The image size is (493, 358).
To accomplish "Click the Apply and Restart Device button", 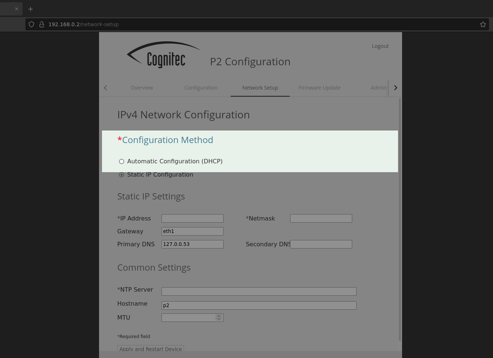I will [150, 348].
